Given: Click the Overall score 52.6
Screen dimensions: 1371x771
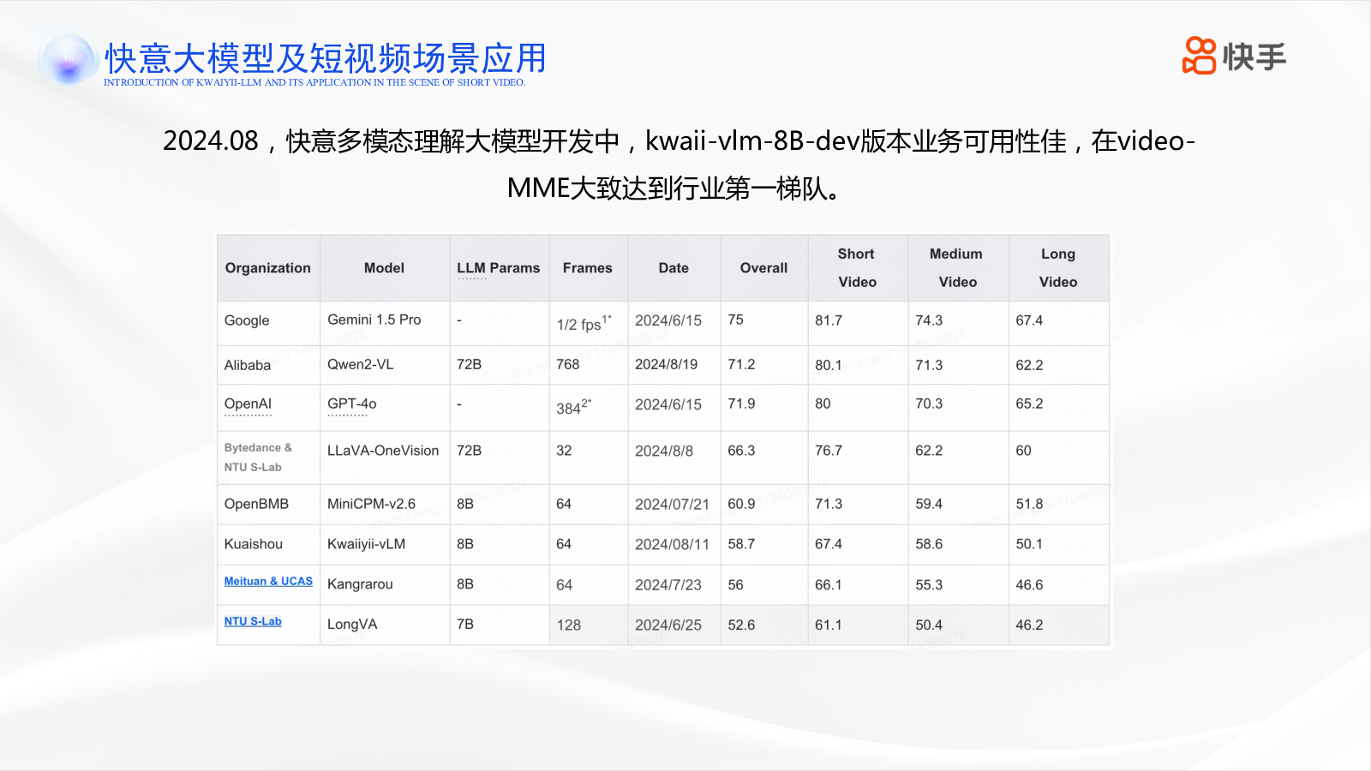Looking at the screenshot, I should click(742, 625).
